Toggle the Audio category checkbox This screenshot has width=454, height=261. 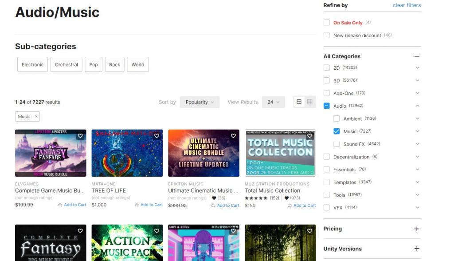click(x=327, y=106)
